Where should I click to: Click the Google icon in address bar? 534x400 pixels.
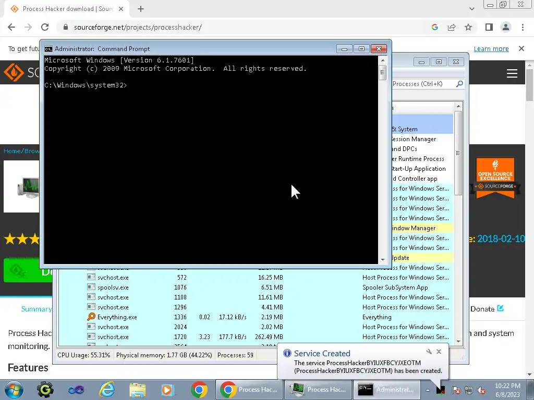pyautogui.click(x=434, y=27)
